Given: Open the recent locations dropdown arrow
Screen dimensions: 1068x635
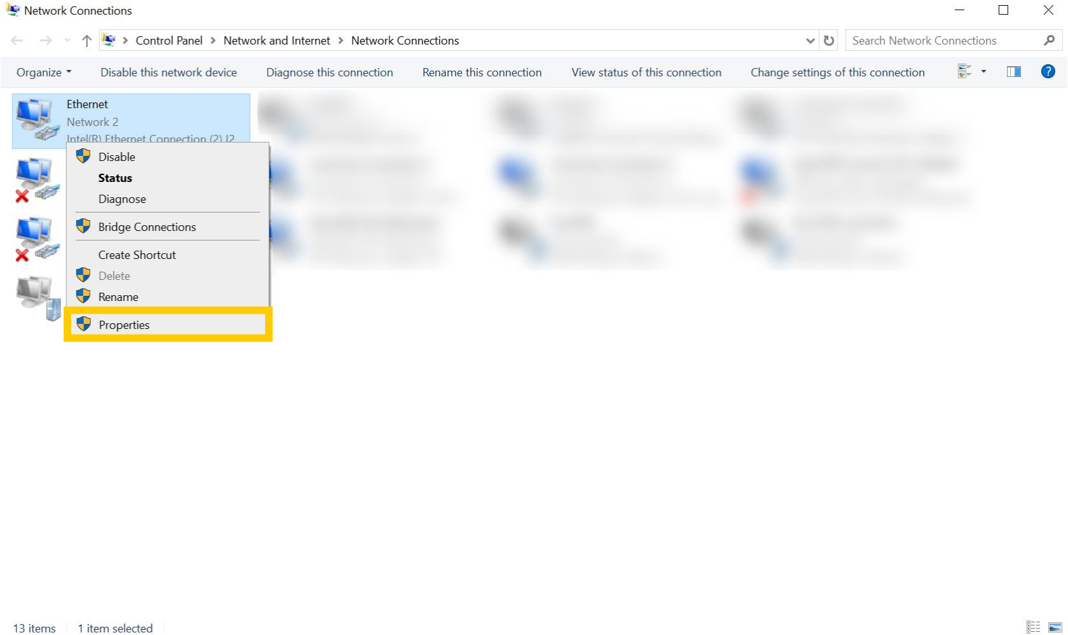Looking at the screenshot, I should [67, 41].
